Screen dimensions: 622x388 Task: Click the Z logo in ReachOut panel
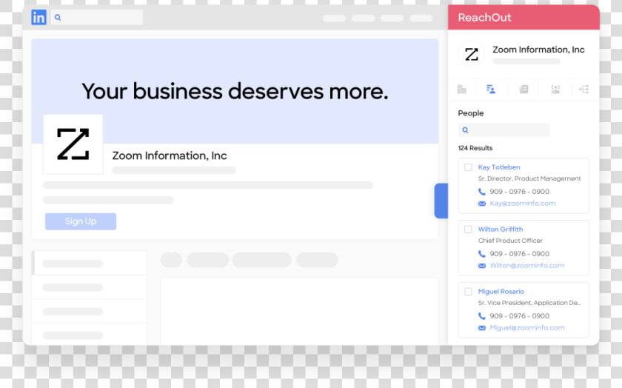tap(471, 54)
